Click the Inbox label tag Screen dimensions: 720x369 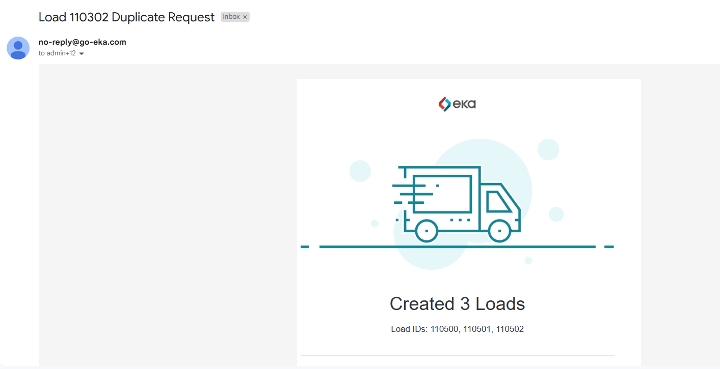(231, 17)
